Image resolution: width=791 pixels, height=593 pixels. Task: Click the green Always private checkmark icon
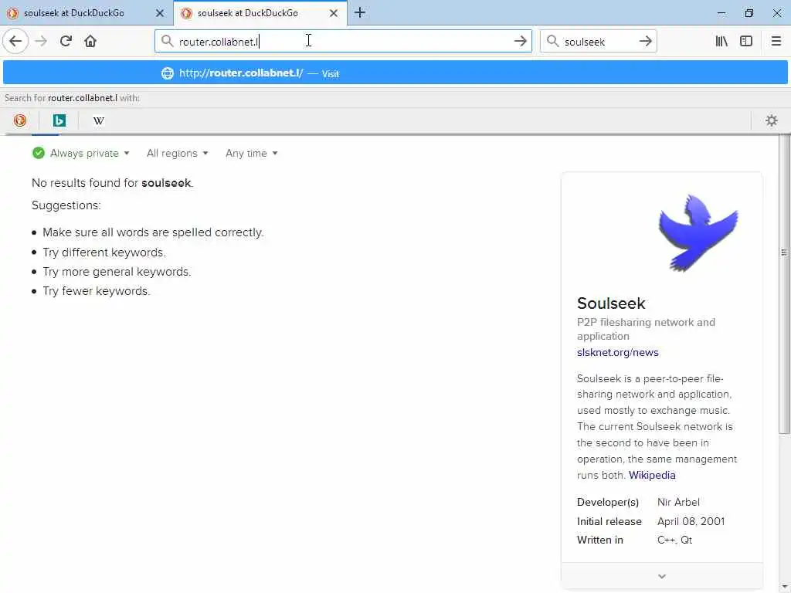[x=39, y=153]
